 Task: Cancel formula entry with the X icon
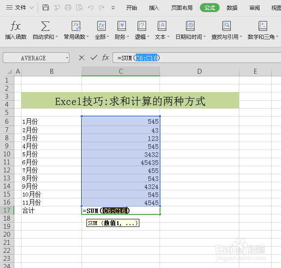click(x=82, y=58)
